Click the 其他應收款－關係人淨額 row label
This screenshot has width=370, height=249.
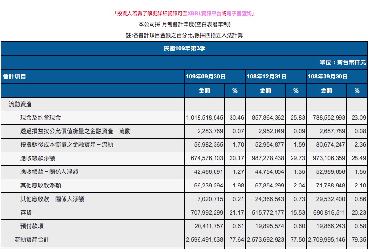tap(52, 199)
